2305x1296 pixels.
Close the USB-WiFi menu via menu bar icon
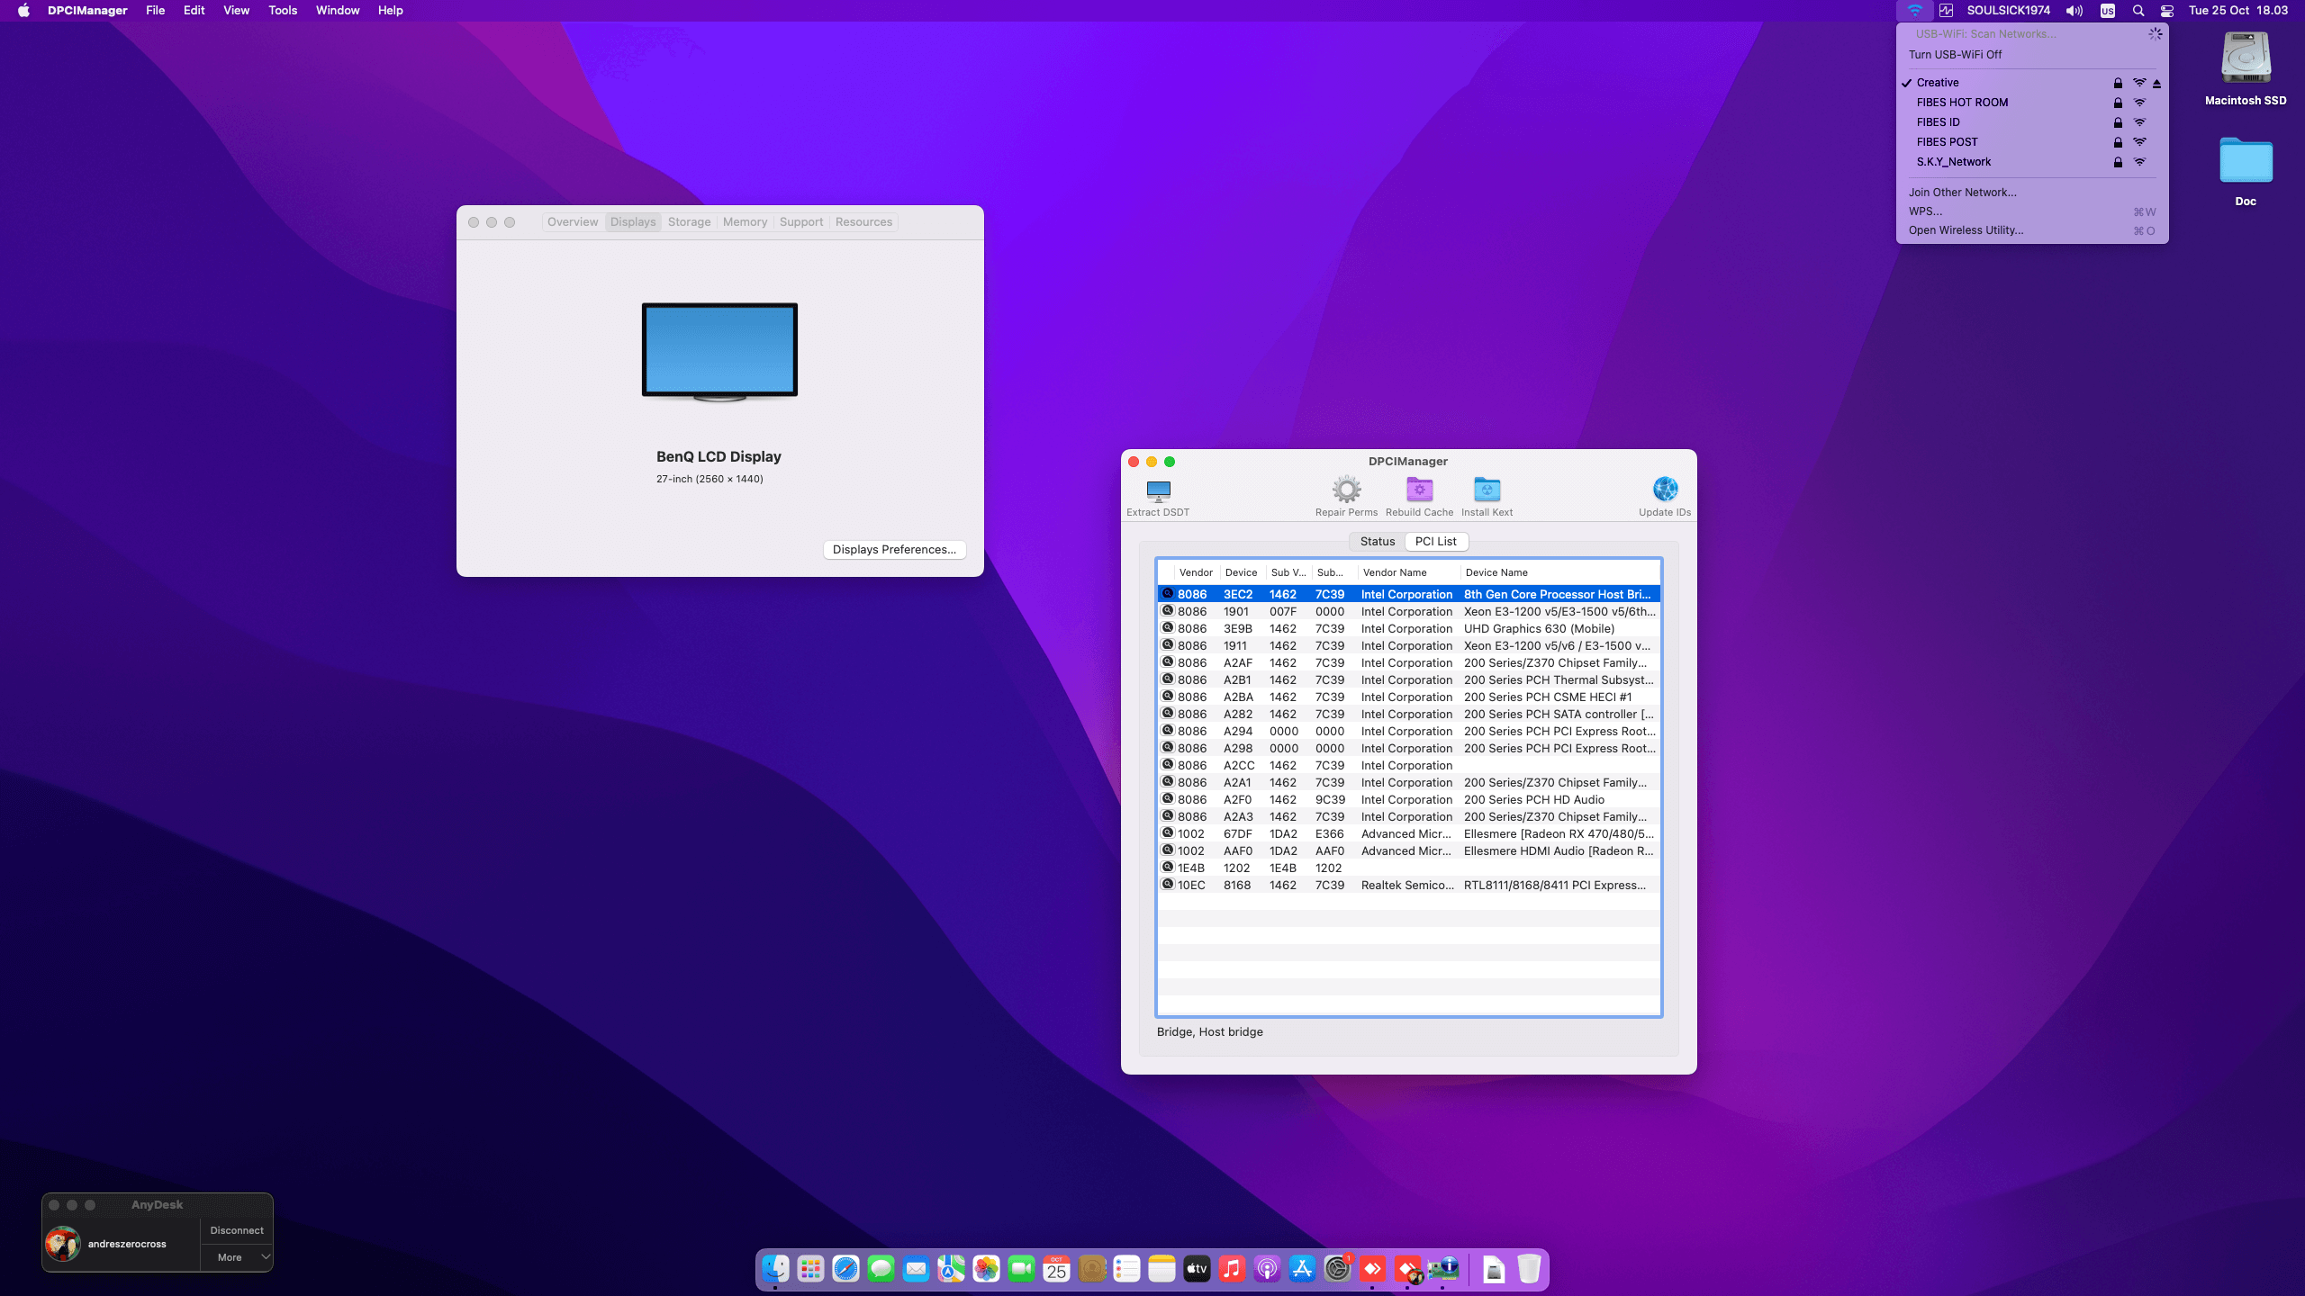pyautogui.click(x=1914, y=11)
